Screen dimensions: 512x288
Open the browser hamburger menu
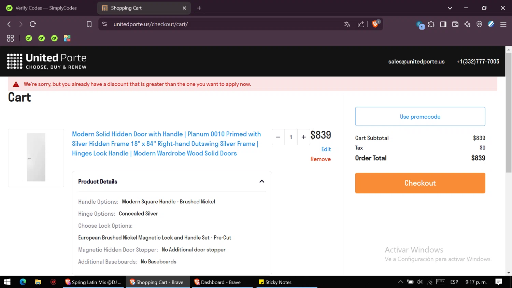tap(503, 24)
